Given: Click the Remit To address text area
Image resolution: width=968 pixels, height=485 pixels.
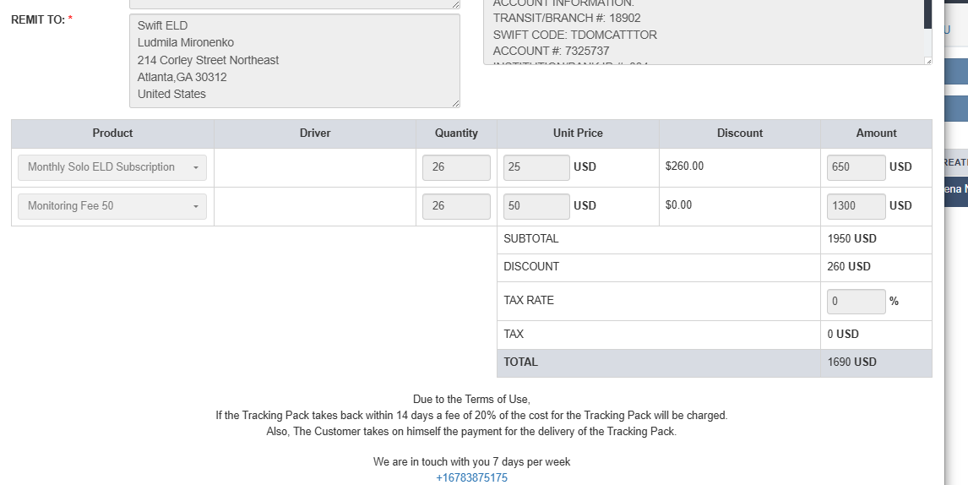Looking at the screenshot, I should (x=294, y=60).
